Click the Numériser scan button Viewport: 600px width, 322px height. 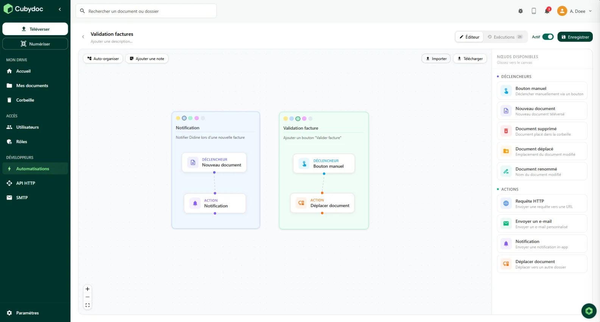click(35, 44)
